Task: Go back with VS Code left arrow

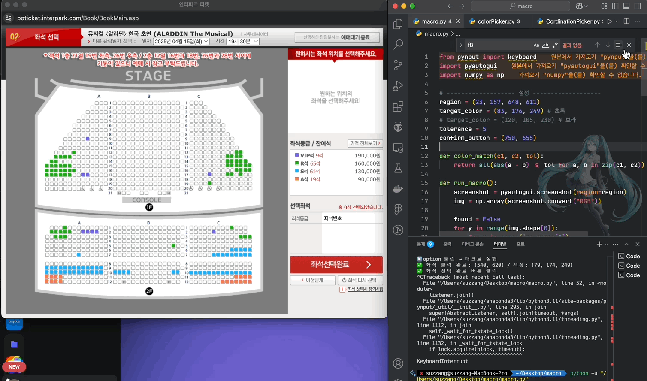Action: (x=450, y=6)
